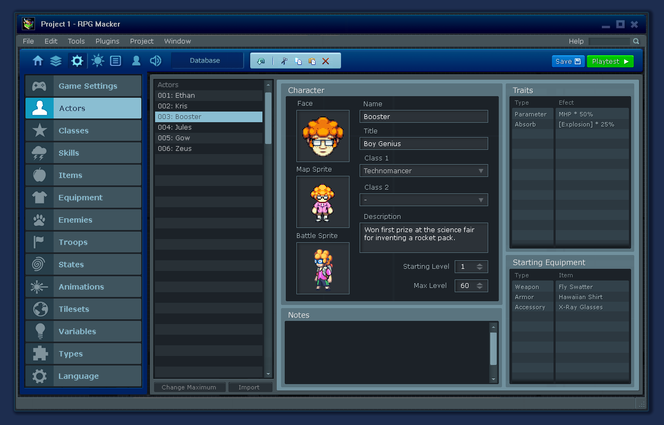
Task: Click the Name input field
Action: [x=424, y=116]
